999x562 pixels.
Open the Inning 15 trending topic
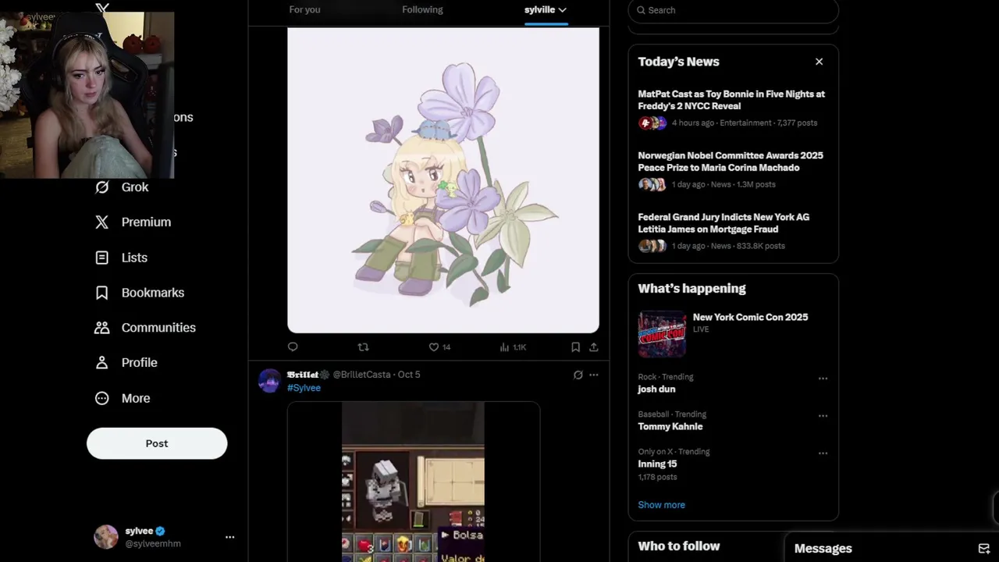[x=657, y=464]
